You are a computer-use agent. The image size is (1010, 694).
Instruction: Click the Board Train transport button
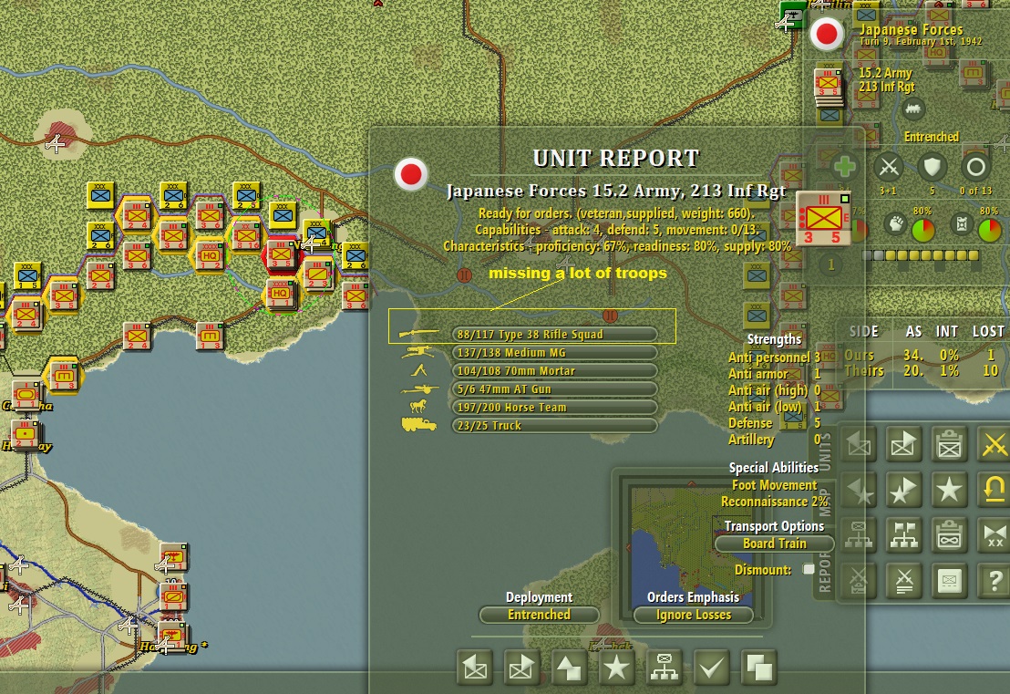coord(774,544)
